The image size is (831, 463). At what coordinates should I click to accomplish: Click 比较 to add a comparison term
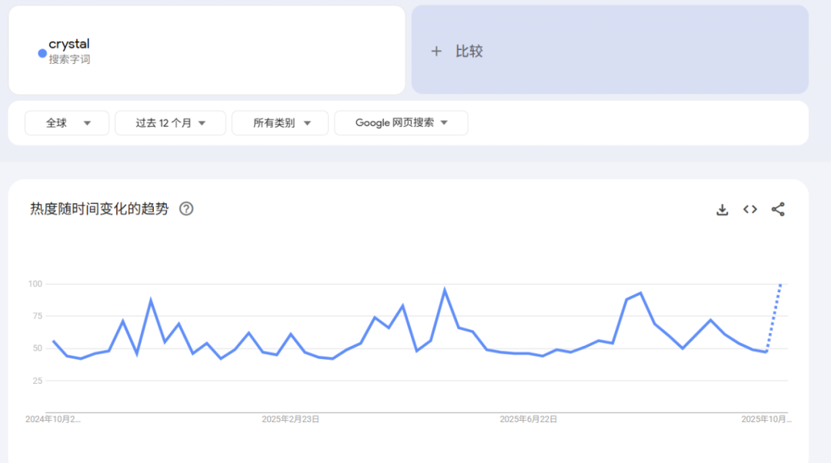pos(470,51)
